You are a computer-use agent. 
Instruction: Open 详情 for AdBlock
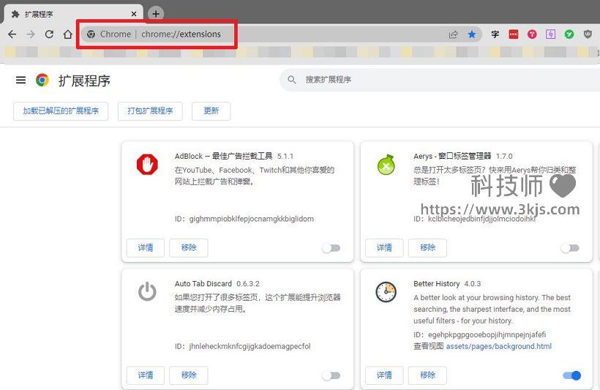146,247
